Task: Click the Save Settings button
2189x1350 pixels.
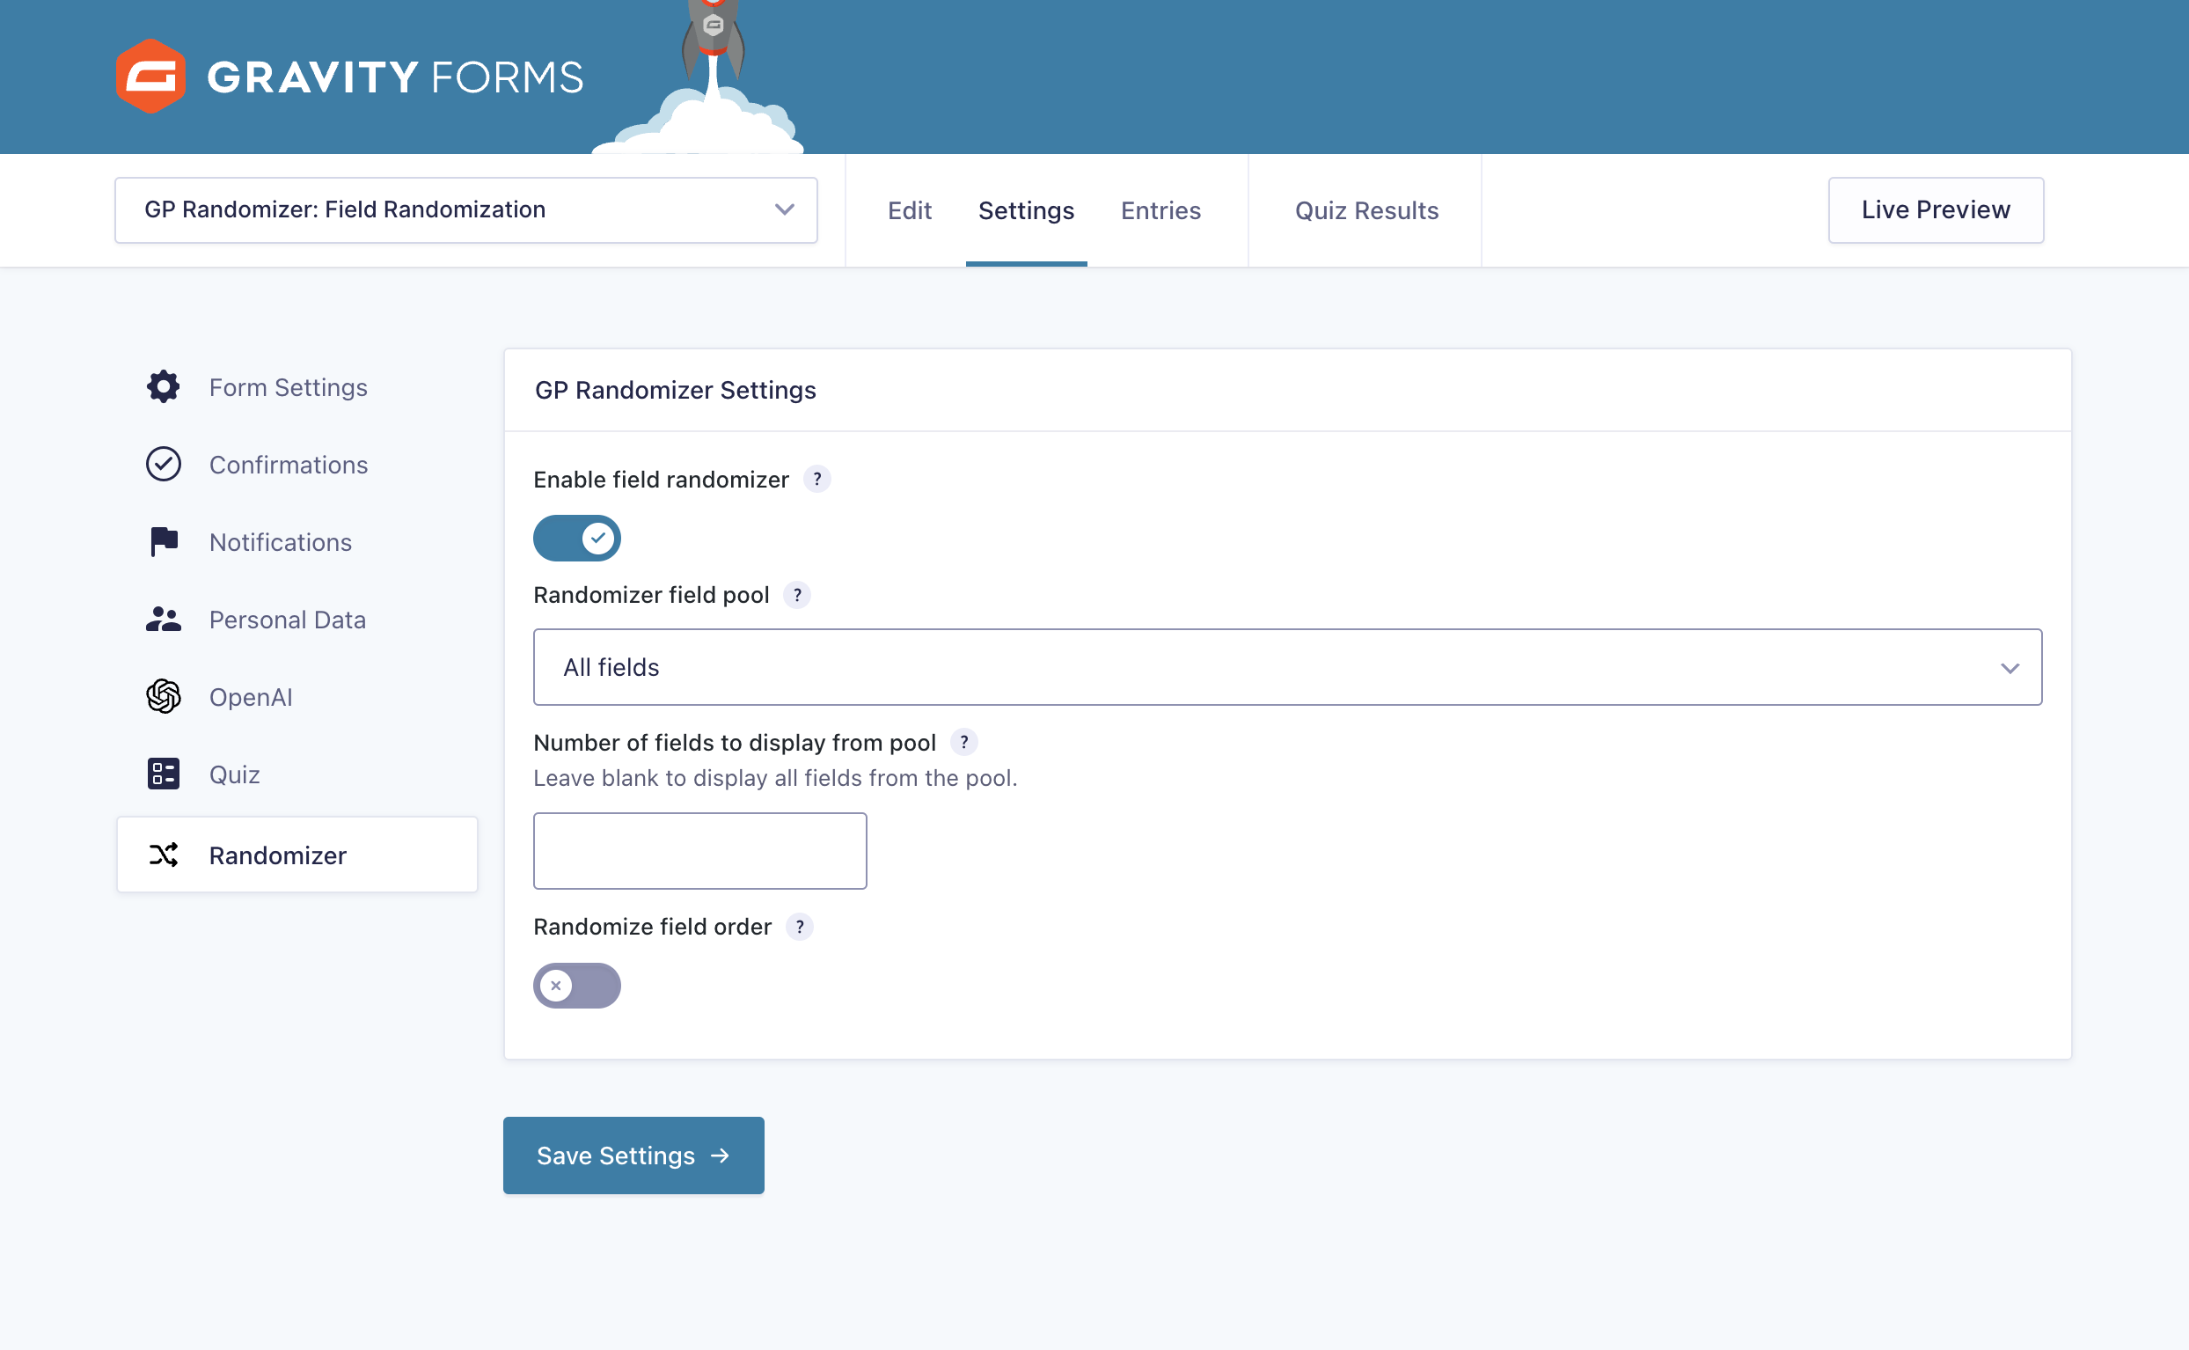Action: click(x=633, y=1156)
